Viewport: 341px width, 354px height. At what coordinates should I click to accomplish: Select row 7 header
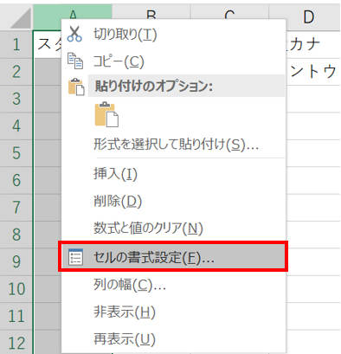click(16, 207)
